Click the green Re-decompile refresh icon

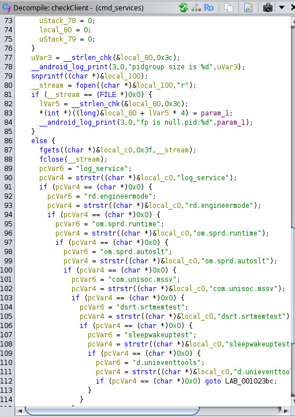(184, 8)
